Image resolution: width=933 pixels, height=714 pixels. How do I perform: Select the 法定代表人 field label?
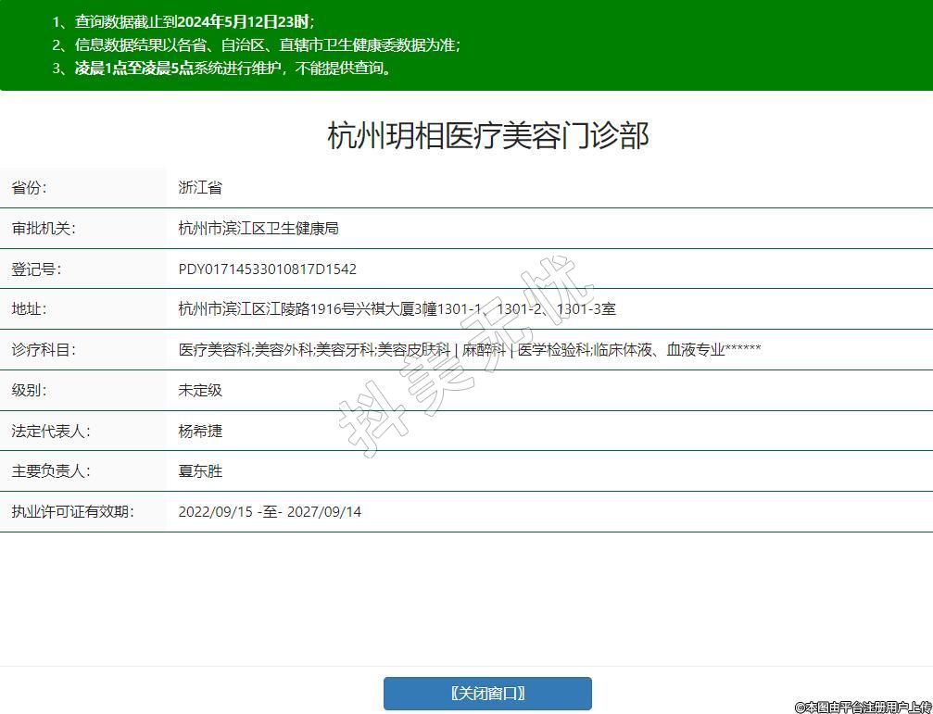(x=50, y=432)
